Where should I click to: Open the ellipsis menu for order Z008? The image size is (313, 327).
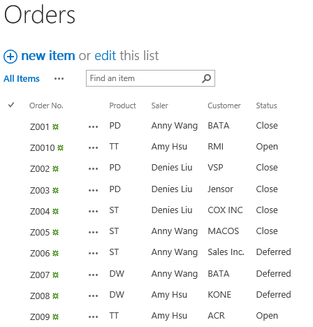[93, 296]
